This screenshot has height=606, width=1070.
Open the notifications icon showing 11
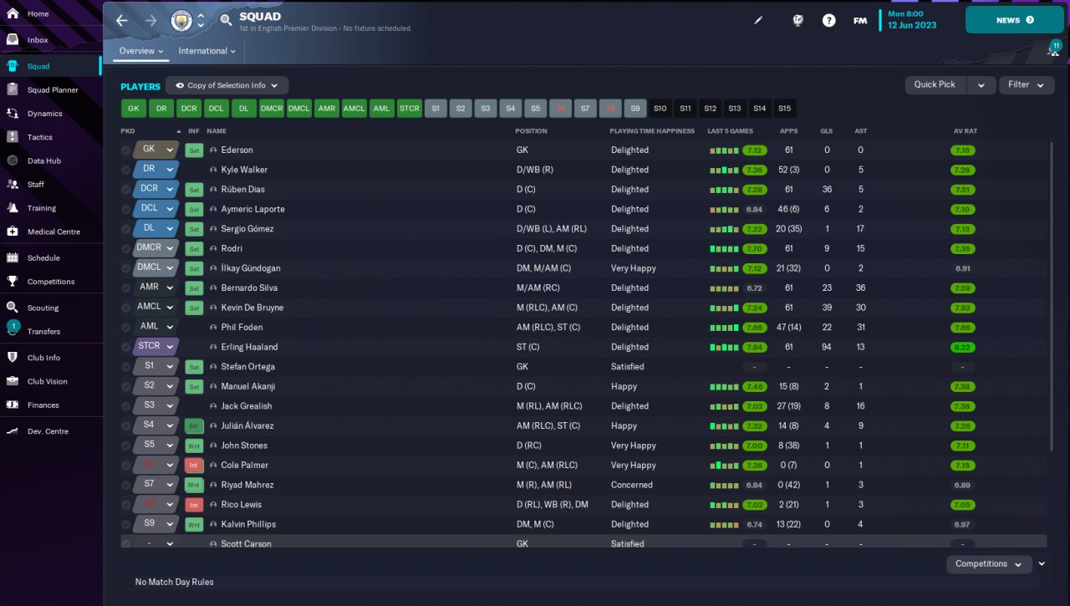tap(1054, 48)
